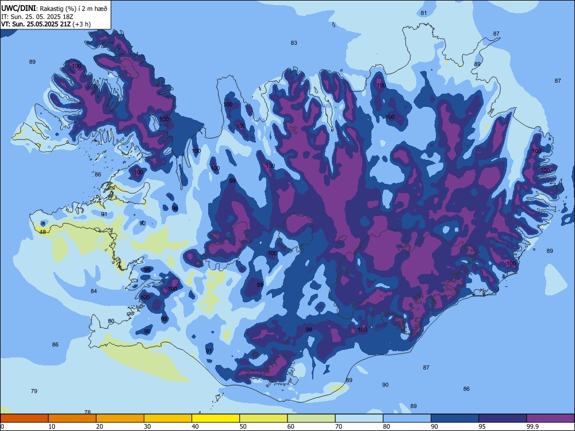Select the 84 humidity value on map
Screen dimensions: 575x431
tap(94, 291)
